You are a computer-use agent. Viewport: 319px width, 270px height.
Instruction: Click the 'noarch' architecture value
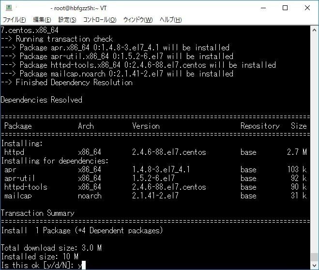tap(90, 196)
